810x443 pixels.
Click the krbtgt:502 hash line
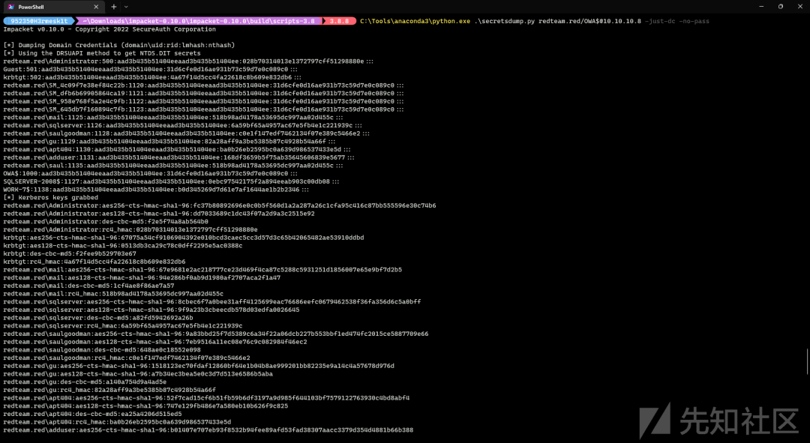151,77
